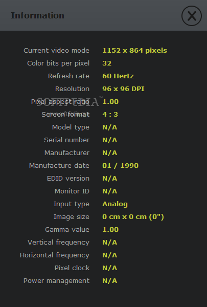
Task: Select the Monitor ID N/A value
Action: click(x=110, y=191)
